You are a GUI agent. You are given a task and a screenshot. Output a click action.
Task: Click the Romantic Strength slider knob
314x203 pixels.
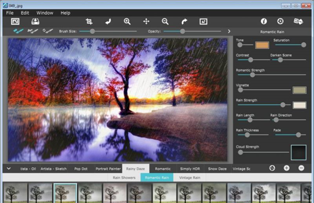(x=253, y=75)
